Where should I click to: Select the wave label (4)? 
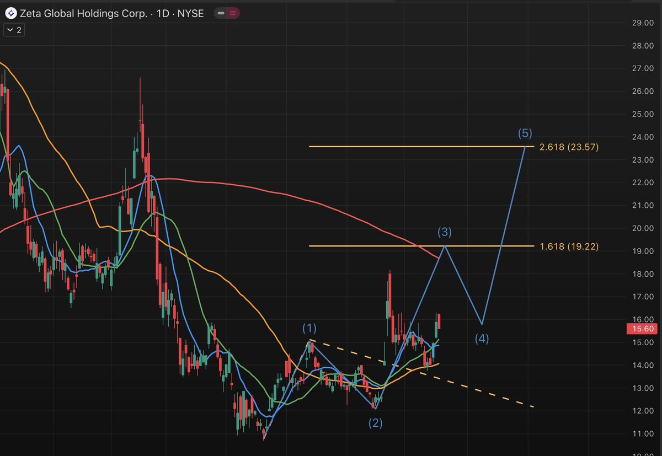tap(482, 339)
